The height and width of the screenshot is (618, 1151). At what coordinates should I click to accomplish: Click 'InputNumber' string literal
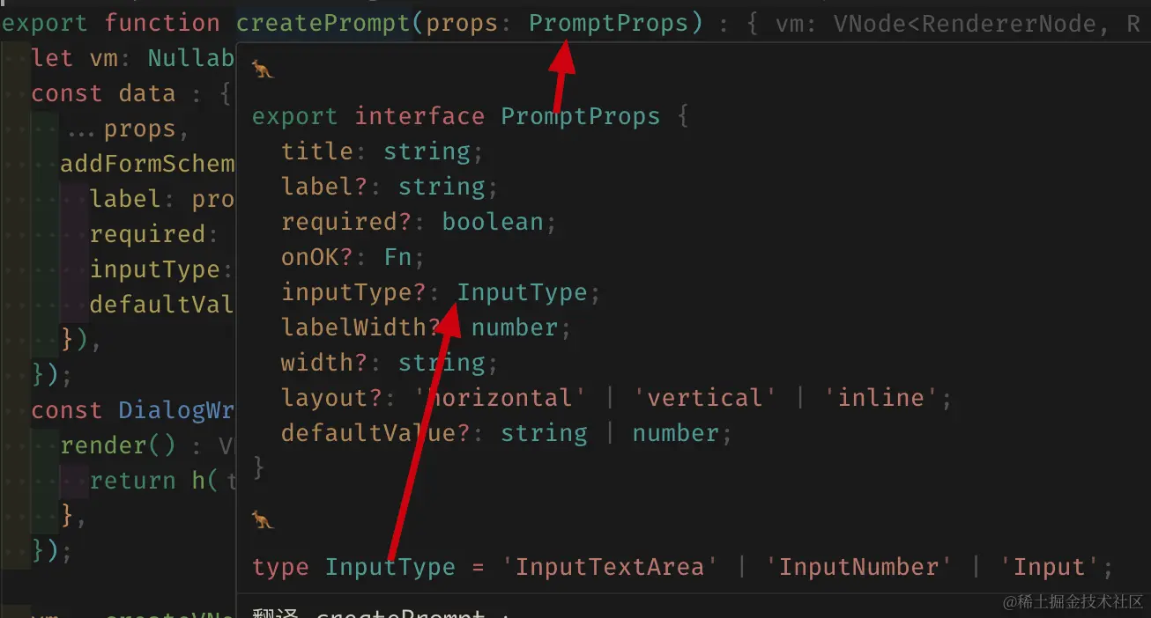click(855, 567)
